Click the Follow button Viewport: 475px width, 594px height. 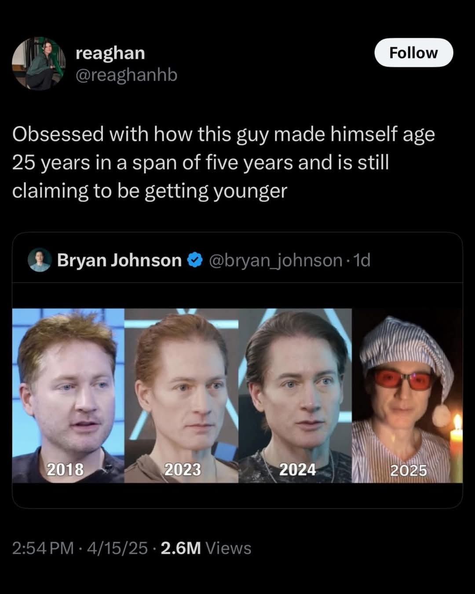tap(413, 53)
